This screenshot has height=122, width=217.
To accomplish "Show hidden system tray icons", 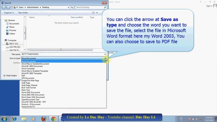I will [185, 119].
